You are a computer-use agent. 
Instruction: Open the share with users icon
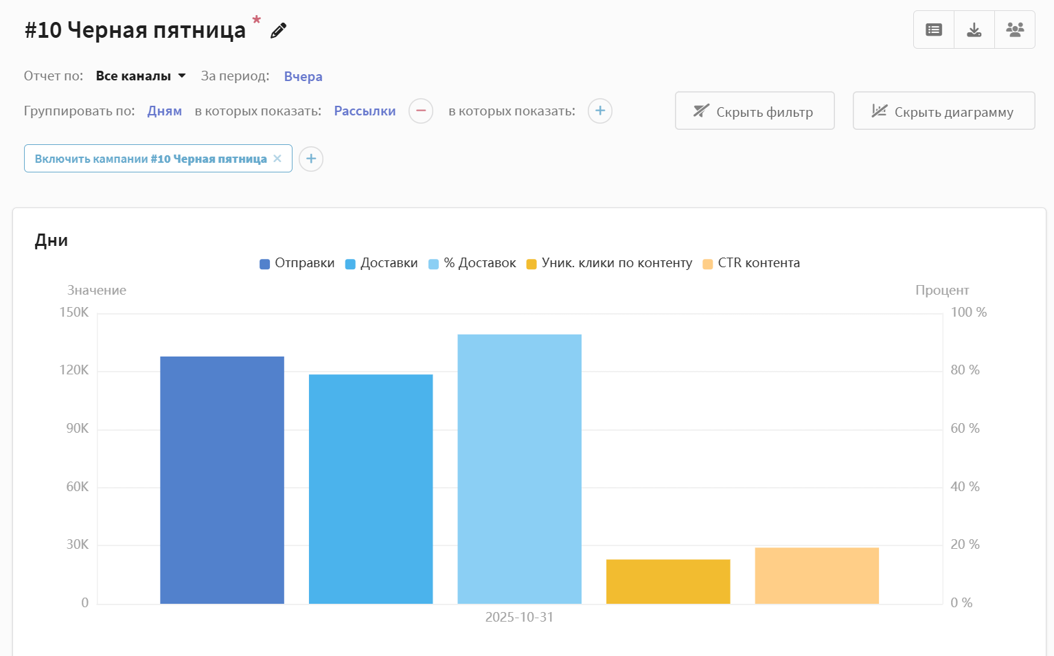tap(1014, 30)
